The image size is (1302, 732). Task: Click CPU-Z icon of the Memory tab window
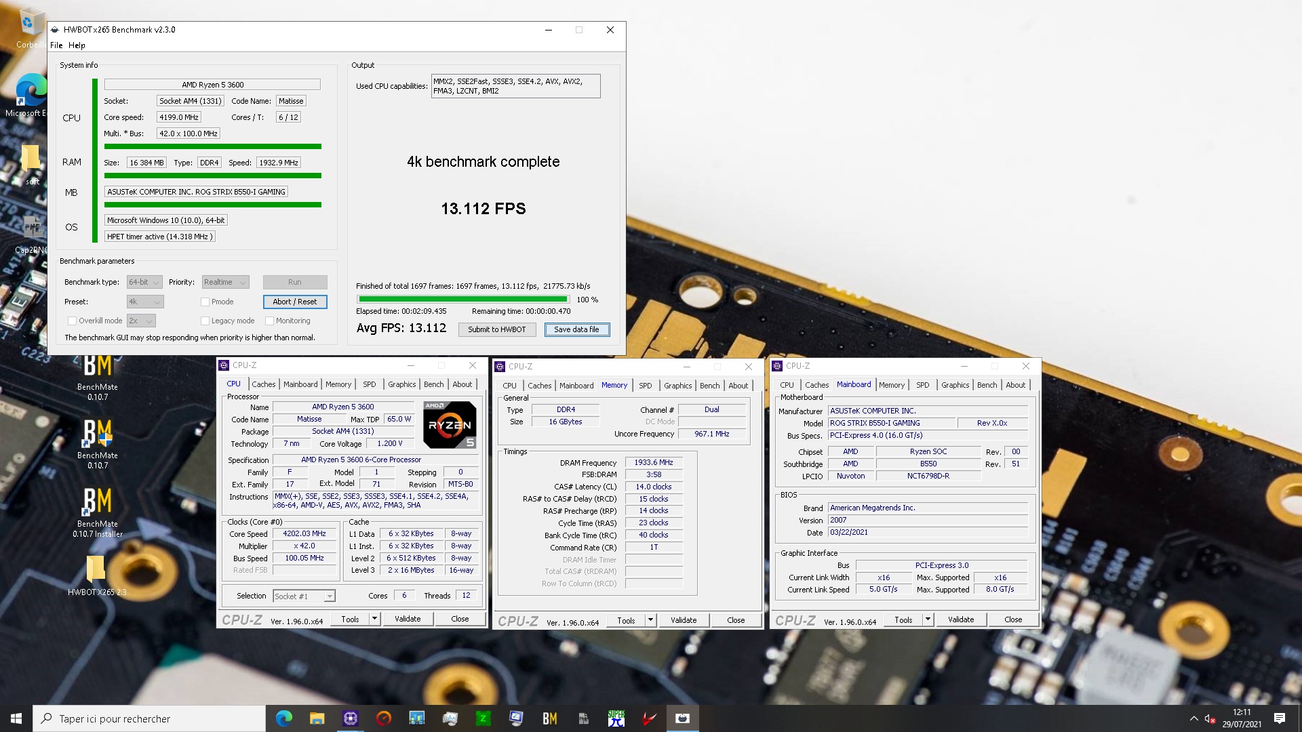(500, 367)
